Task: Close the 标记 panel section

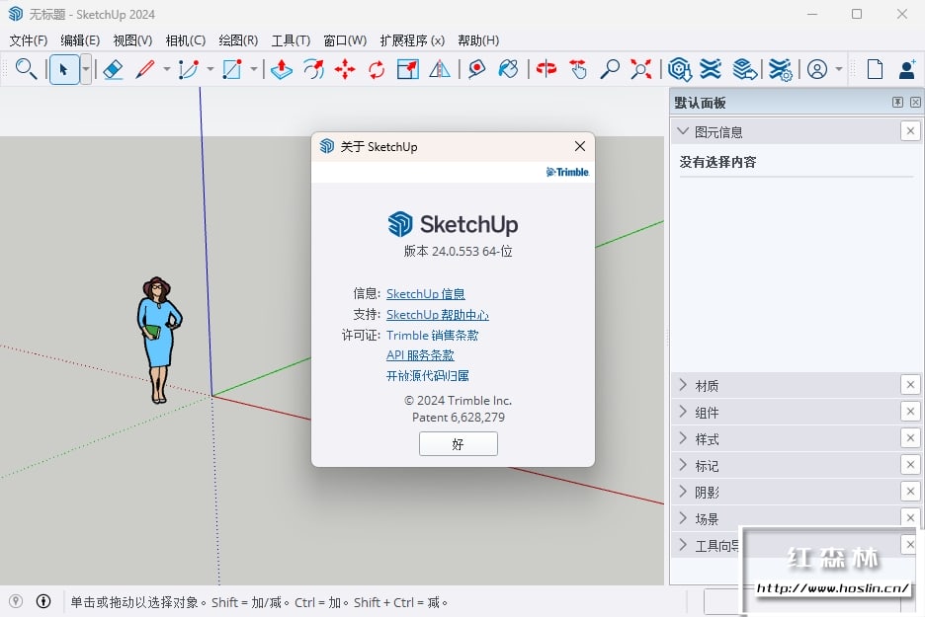Action: [910, 465]
